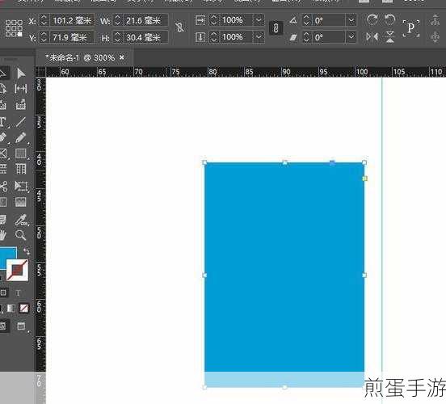Click the Y position stepper arrows
This screenshot has height=404, width=446.
click(44, 37)
